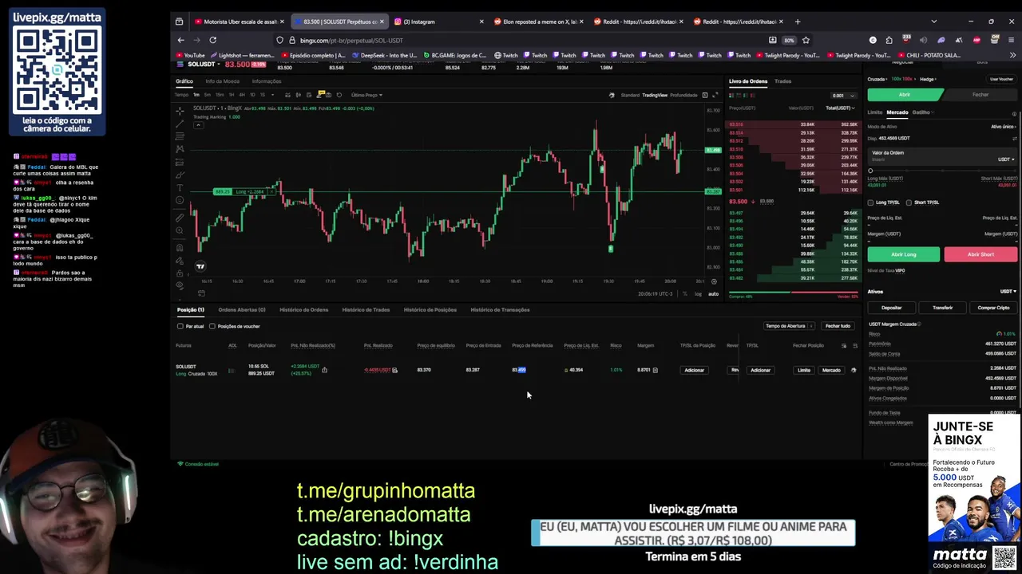Click the Transferir button
This screenshot has height=574, width=1022.
942,308
